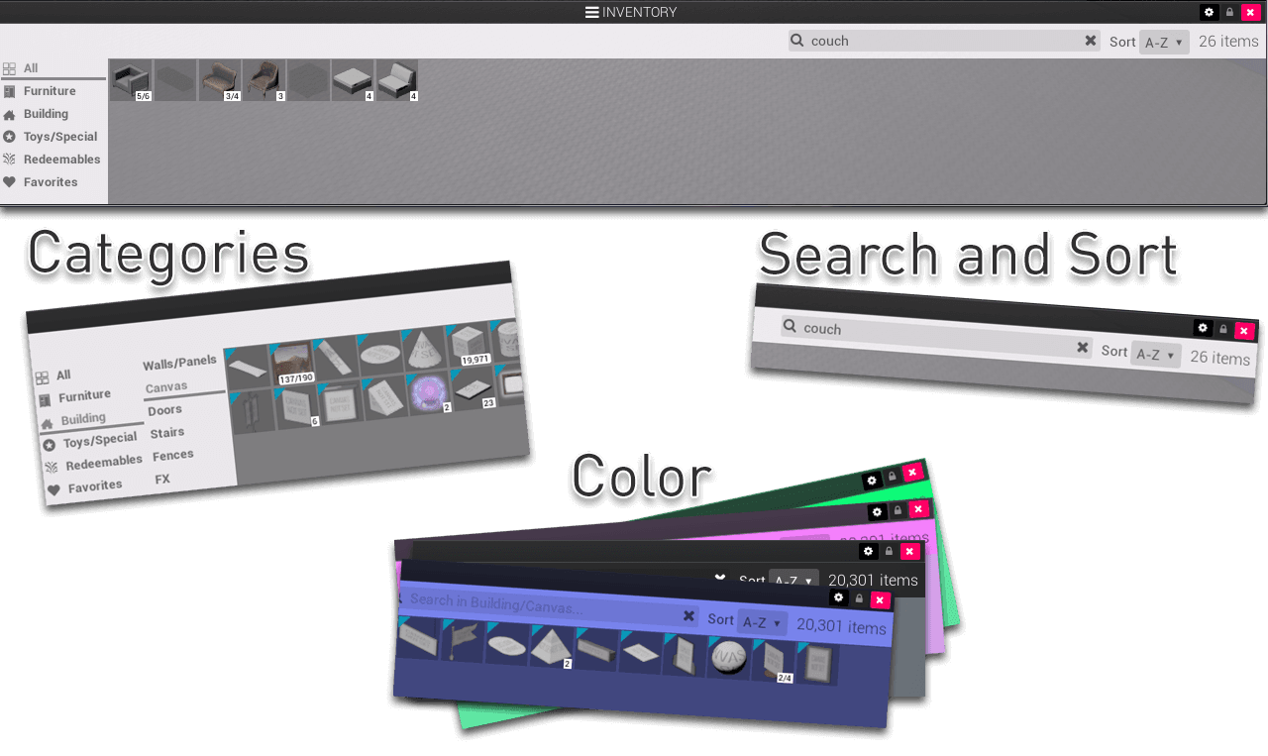Show Favorites items
This screenshot has width=1268, height=756.
(x=51, y=182)
